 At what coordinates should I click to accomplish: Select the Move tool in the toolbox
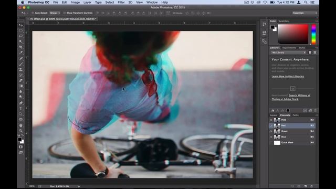coord(21,25)
